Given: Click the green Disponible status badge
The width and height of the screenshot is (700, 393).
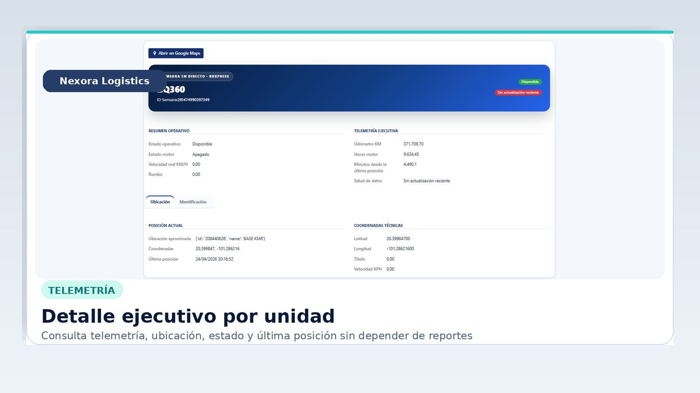Looking at the screenshot, I should [x=530, y=82].
